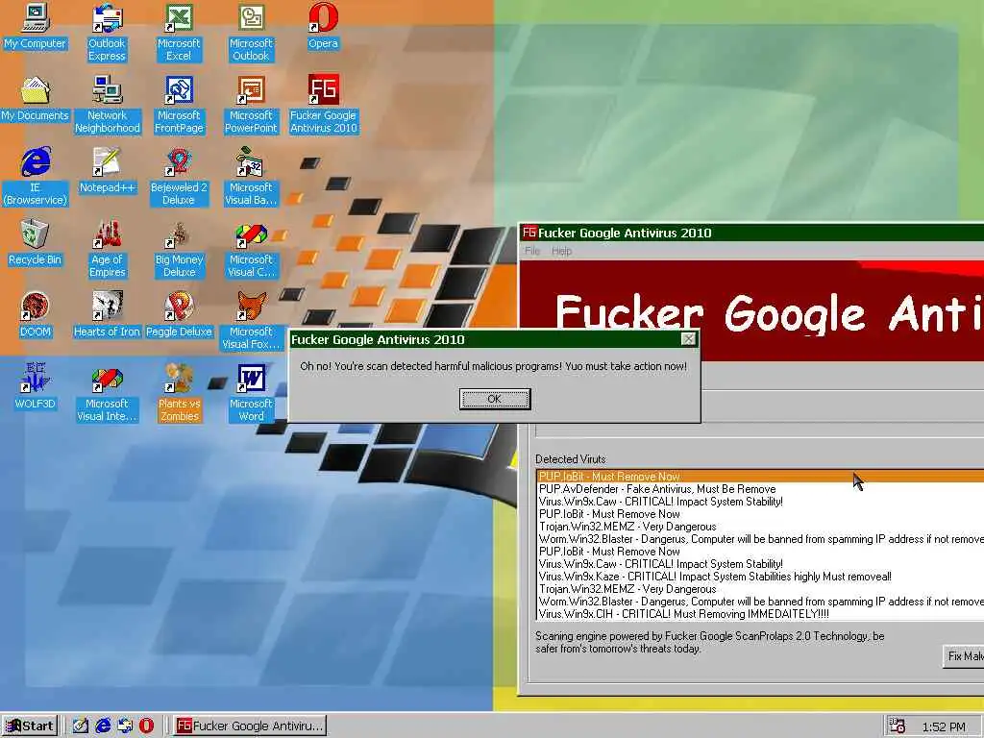
Task: Launch Internet Explorer from the quick launch bar
Action: (x=103, y=726)
